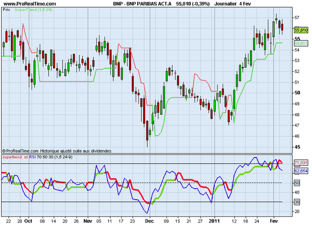Screen dimensions: 312x234
Task: Click the 20 date label on time axis
Action: click(x=65, y=222)
